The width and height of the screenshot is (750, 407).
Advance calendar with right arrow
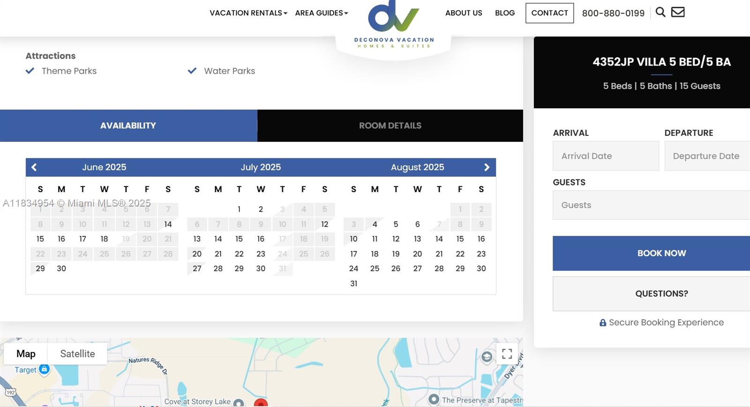[x=487, y=167]
